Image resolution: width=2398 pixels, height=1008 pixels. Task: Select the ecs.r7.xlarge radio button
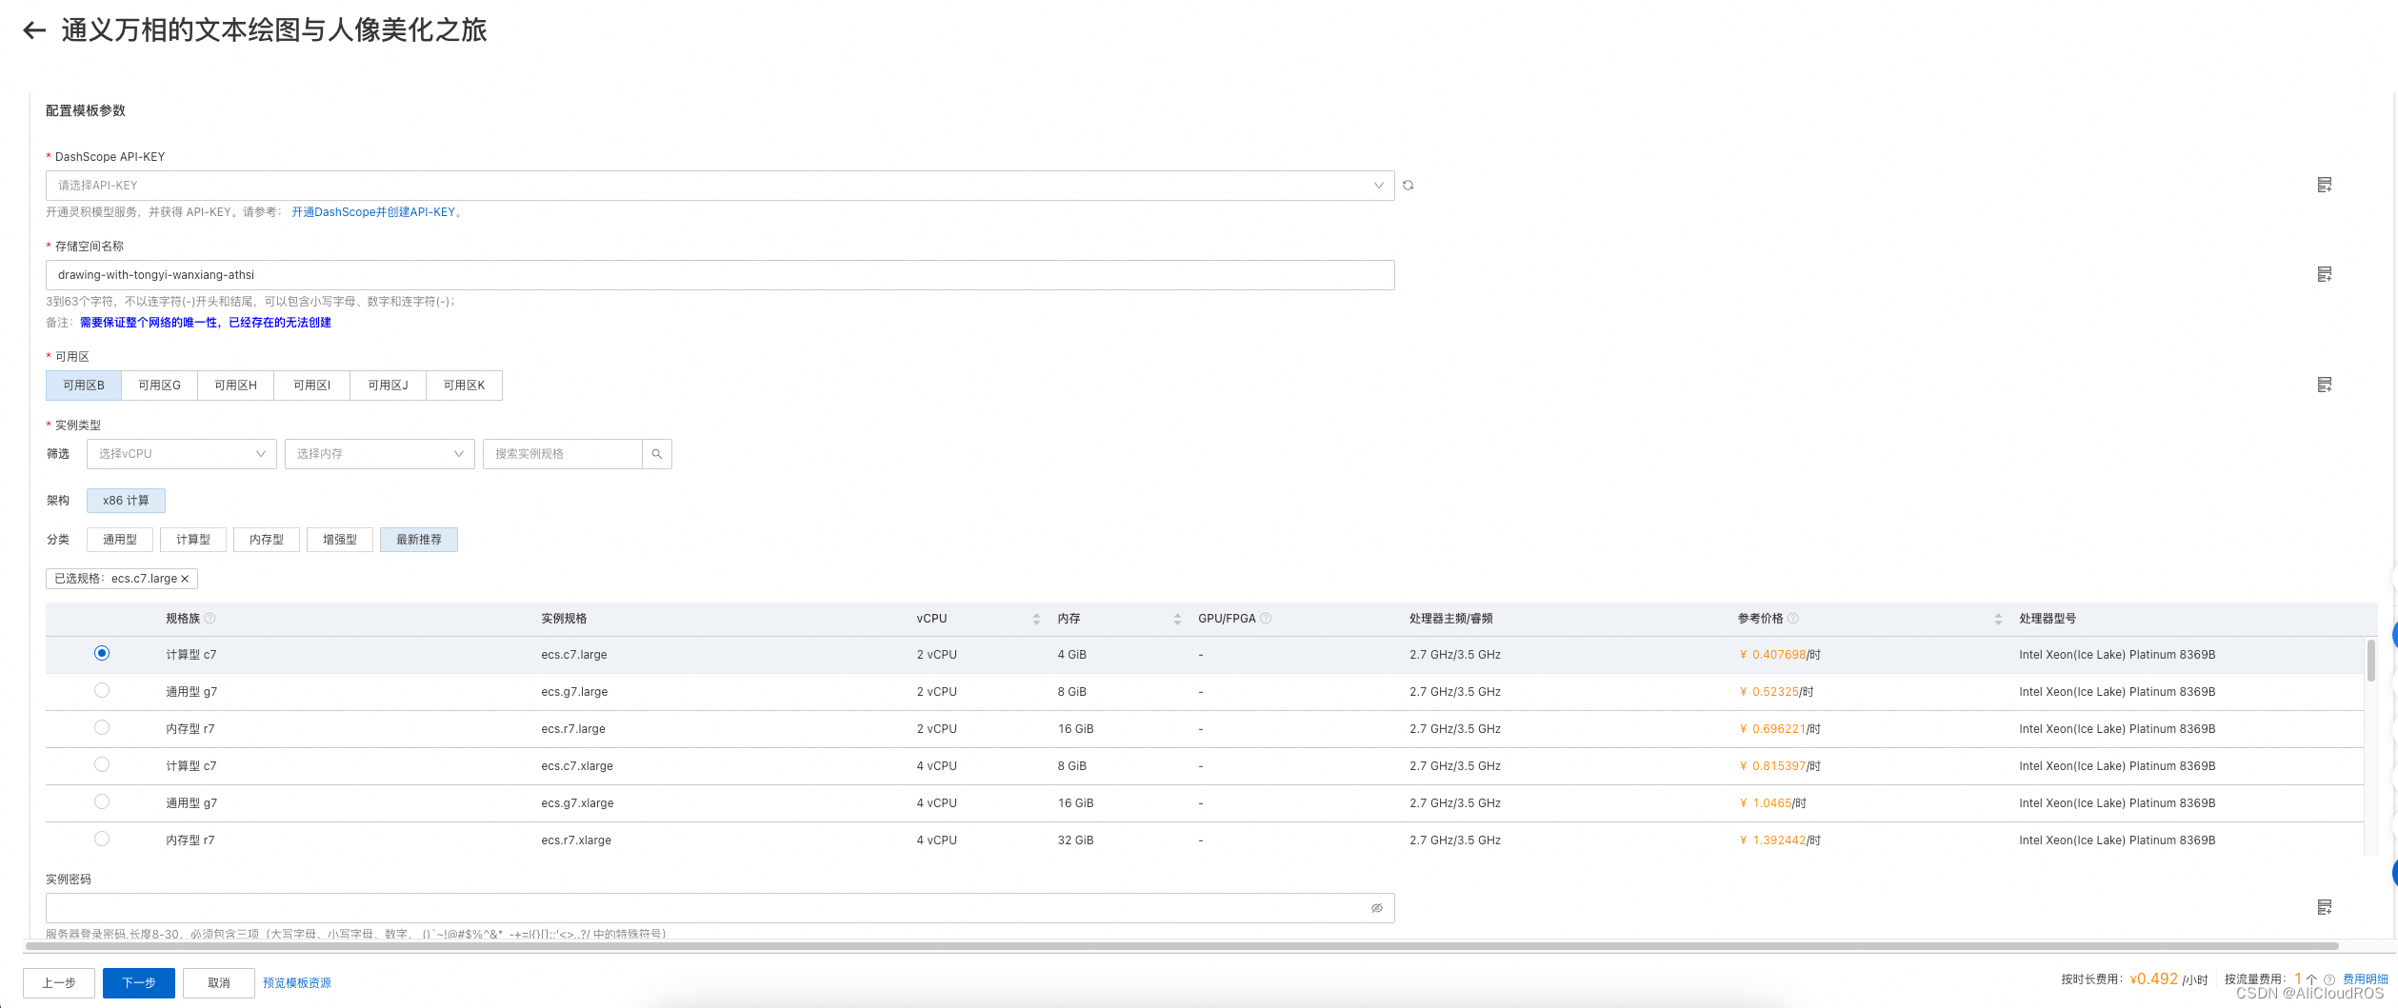click(102, 839)
